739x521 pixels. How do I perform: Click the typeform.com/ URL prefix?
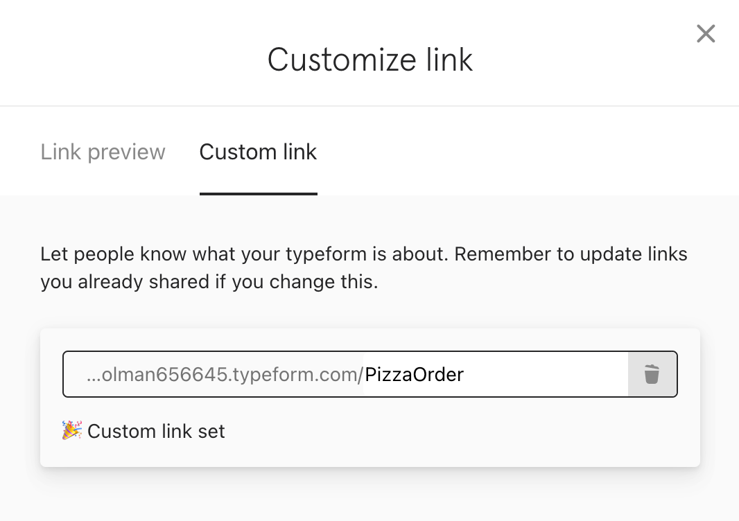pyautogui.click(x=298, y=375)
